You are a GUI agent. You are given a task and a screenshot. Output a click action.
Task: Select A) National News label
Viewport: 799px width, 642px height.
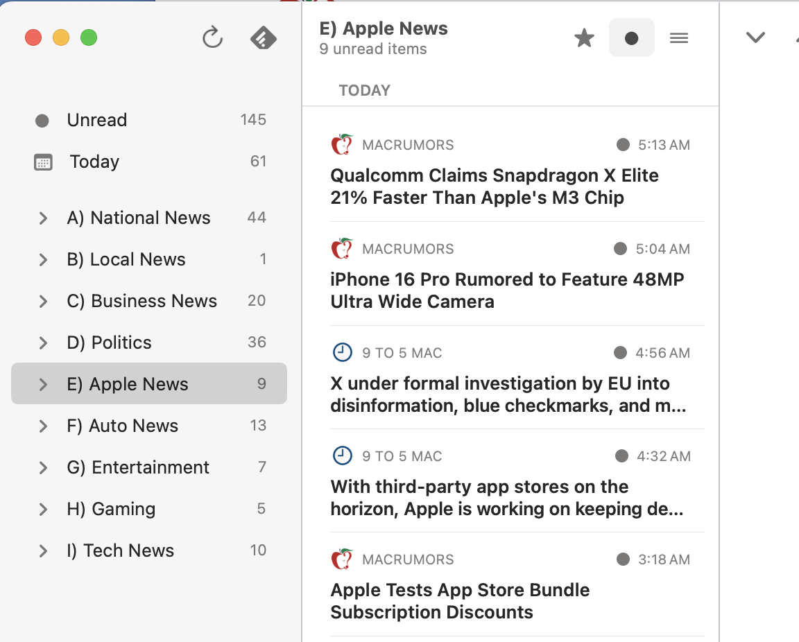pyautogui.click(x=139, y=218)
